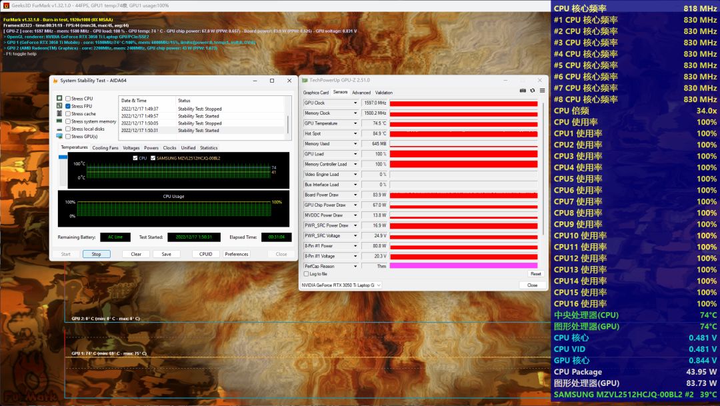Uncheck the Stress FPU checkbox
The height and width of the screenshot is (406, 720).
click(68, 106)
